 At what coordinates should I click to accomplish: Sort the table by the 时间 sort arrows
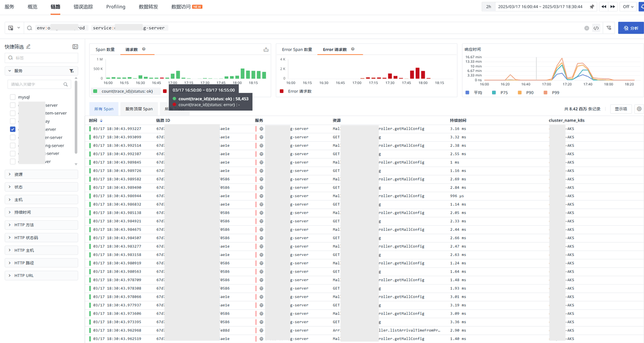coord(101,121)
